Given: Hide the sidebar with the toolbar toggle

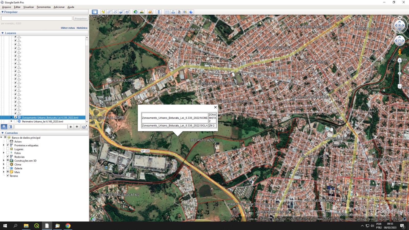Looking at the screenshot, I should [x=95, y=12].
